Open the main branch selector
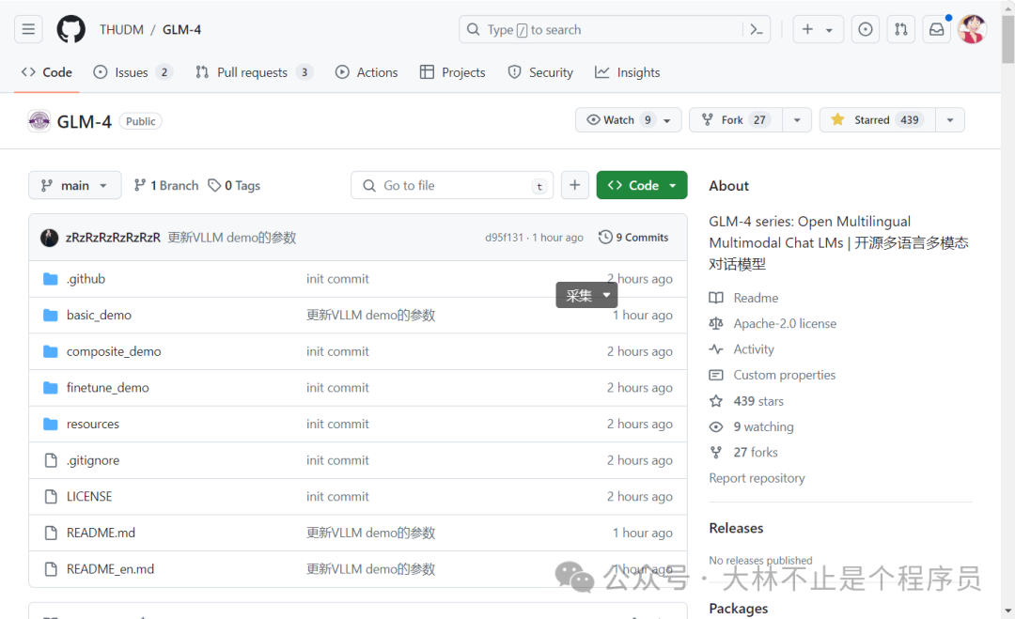 click(74, 186)
